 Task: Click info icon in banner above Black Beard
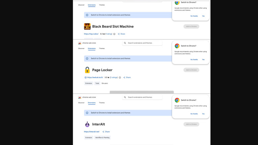point(87,15)
